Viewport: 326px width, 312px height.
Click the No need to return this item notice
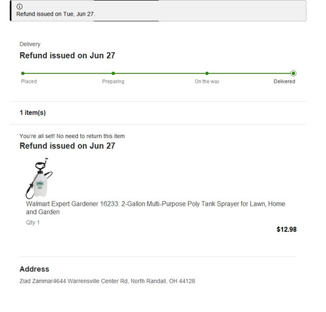72,136
